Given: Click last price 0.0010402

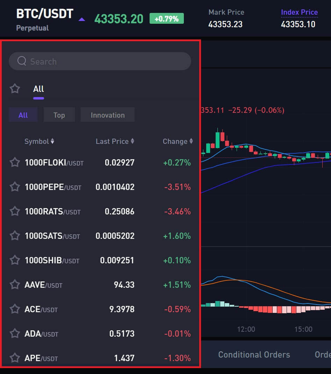Looking at the screenshot, I should click(115, 187).
